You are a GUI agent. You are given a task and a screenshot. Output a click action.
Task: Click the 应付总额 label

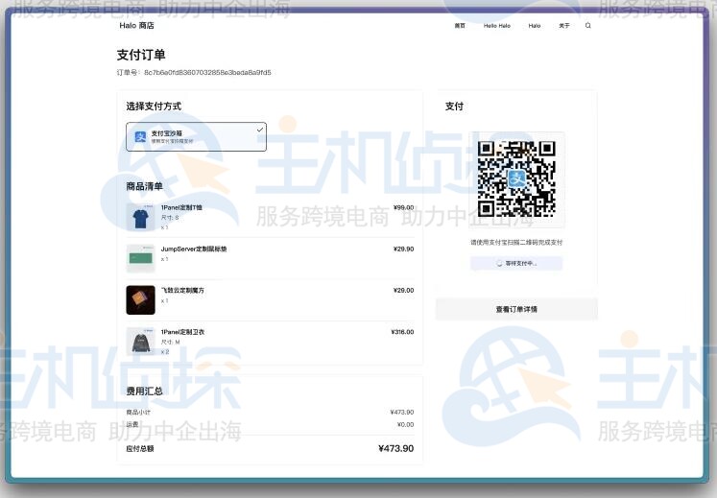(140, 449)
